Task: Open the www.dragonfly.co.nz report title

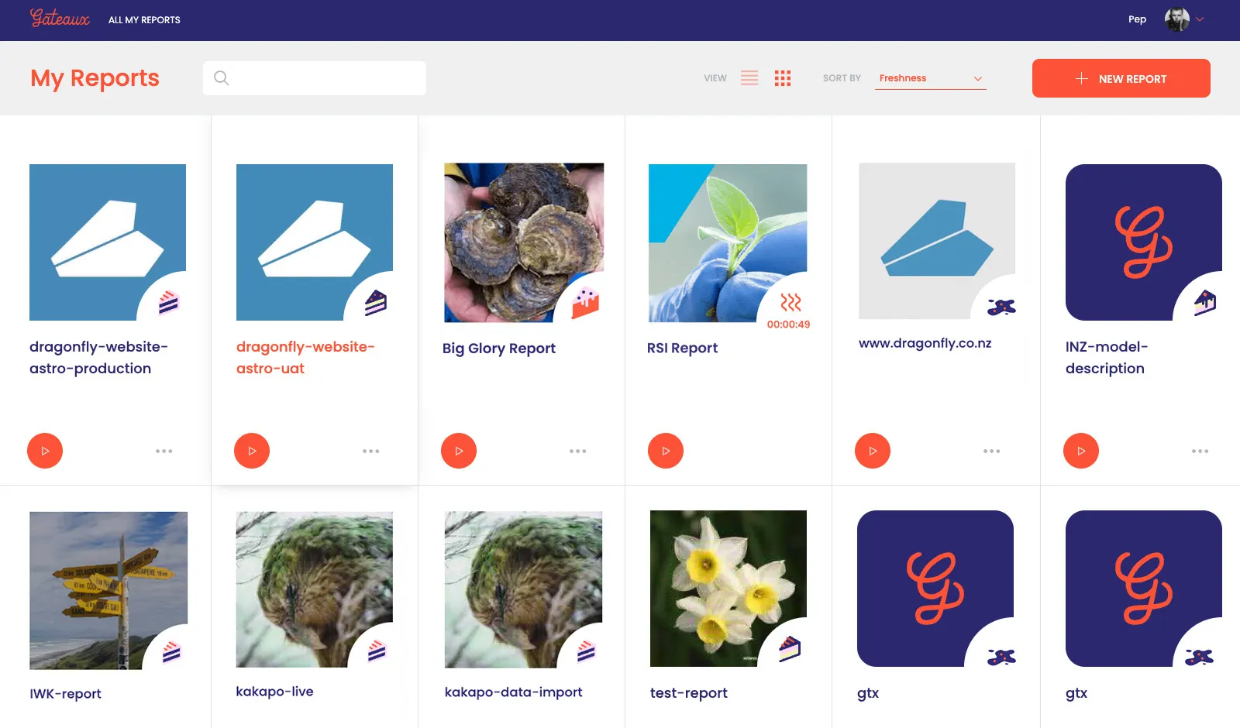Action: [x=925, y=343]
